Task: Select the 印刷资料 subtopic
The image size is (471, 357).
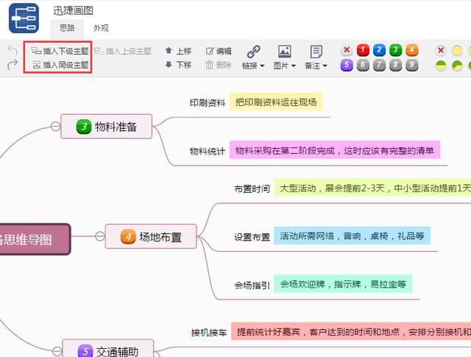Action: point(207,103)
